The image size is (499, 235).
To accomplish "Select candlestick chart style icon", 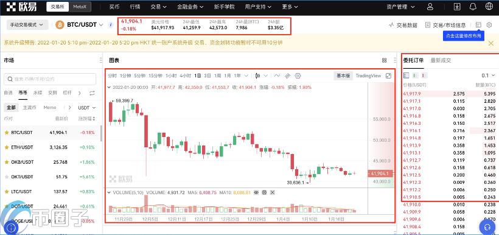I will (x=258, y=75).
